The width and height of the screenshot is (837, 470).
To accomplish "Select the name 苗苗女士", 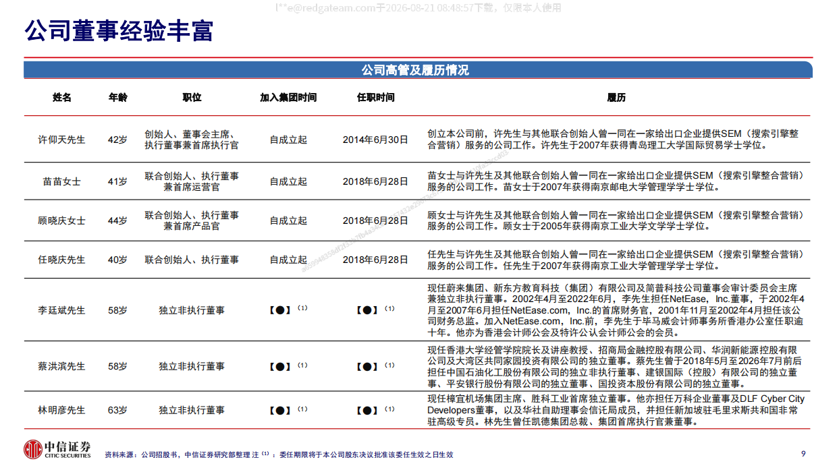I will [x=62, y=181].
